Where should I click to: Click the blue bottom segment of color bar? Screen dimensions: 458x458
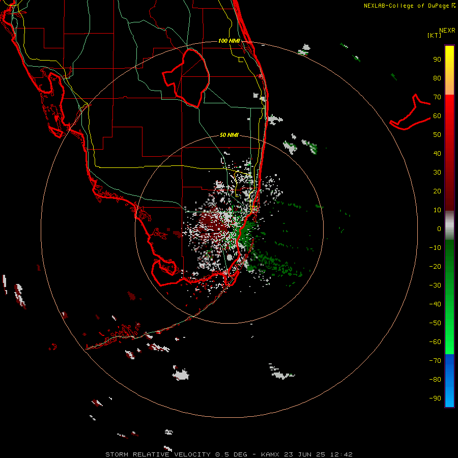[x=449, y=381]
